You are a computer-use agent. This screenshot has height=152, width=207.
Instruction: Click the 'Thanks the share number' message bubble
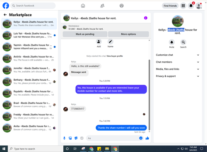121,128
